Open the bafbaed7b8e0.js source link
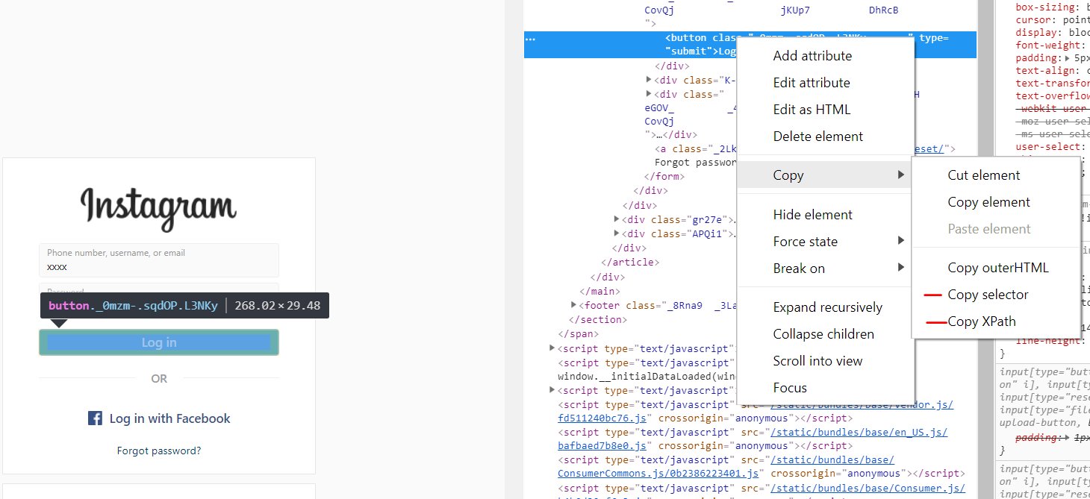The width and height of the screenshot is (1090, 499). 602,446
